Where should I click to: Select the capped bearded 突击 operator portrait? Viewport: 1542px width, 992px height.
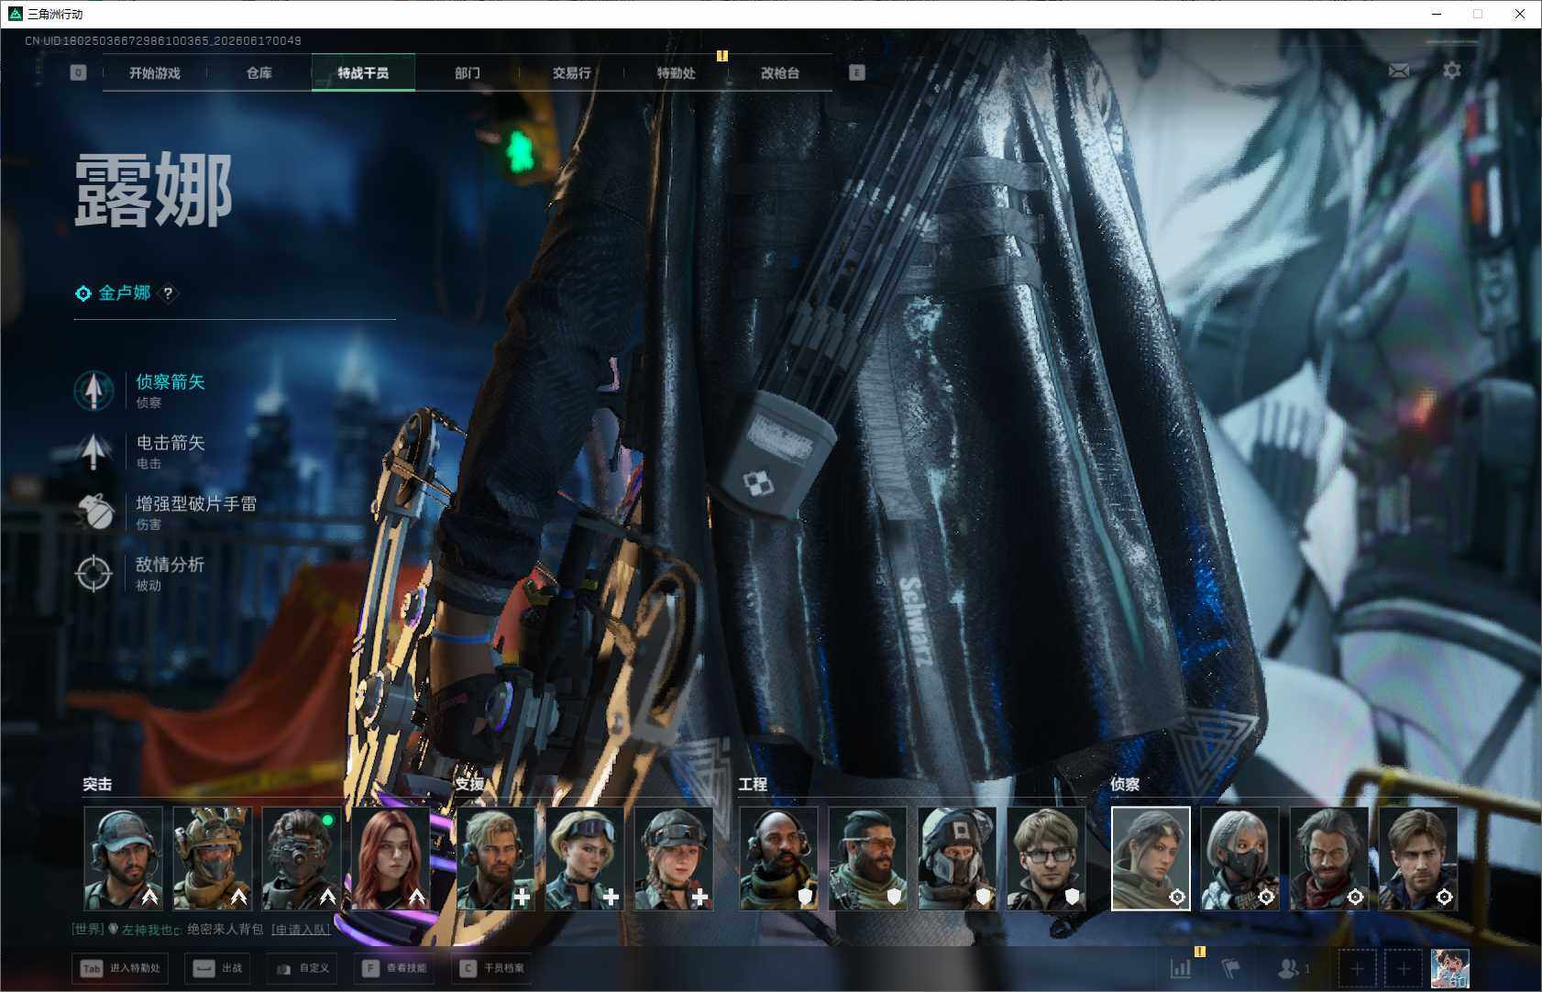[123, 858]
